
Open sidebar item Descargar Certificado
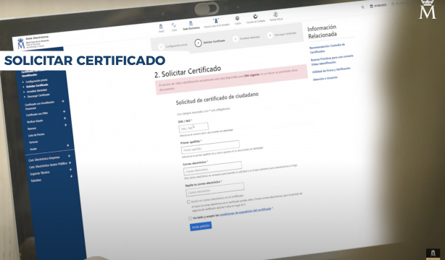(x=38, y=95)
